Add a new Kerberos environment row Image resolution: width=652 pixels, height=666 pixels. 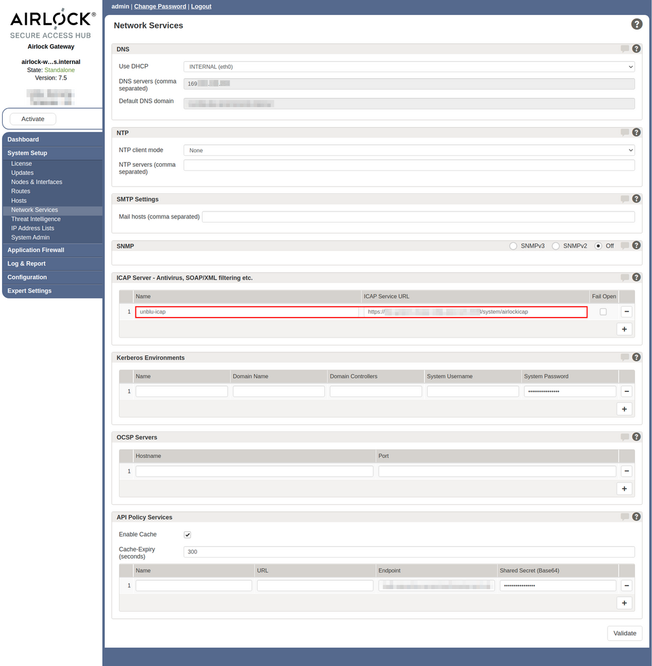click(x=624, y=408)
